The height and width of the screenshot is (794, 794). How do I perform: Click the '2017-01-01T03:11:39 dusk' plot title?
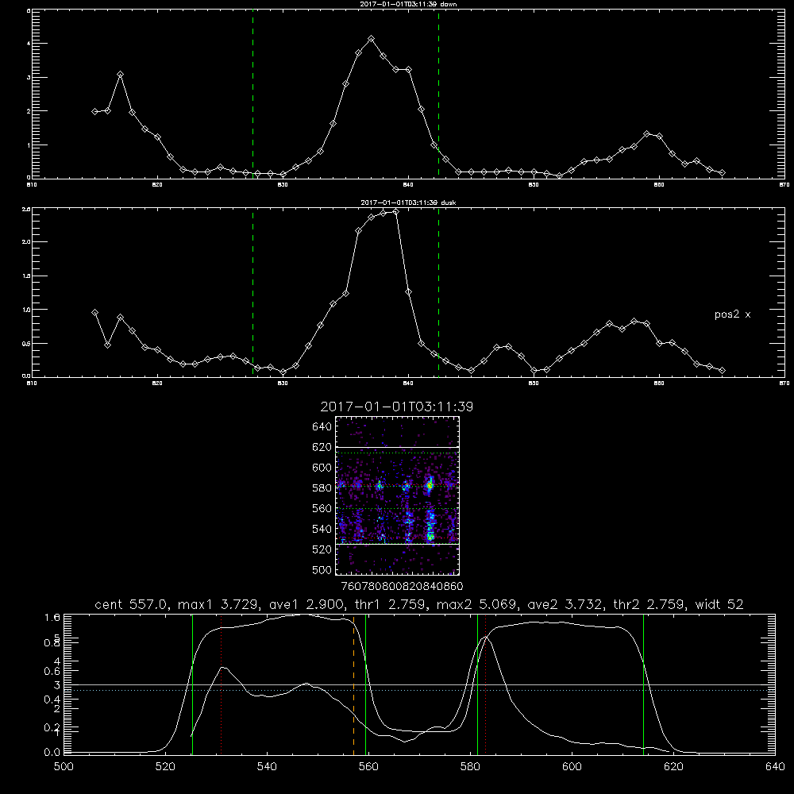click(x=408, y=202)
